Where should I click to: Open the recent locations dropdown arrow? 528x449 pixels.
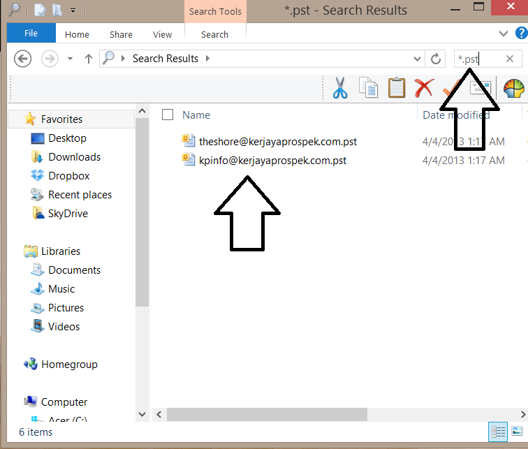70,59
